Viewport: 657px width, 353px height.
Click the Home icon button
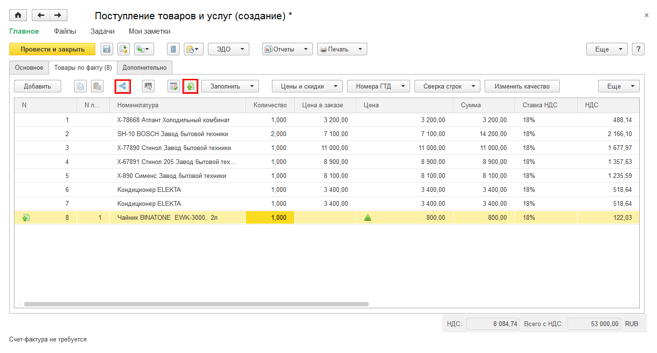[18, 15]
